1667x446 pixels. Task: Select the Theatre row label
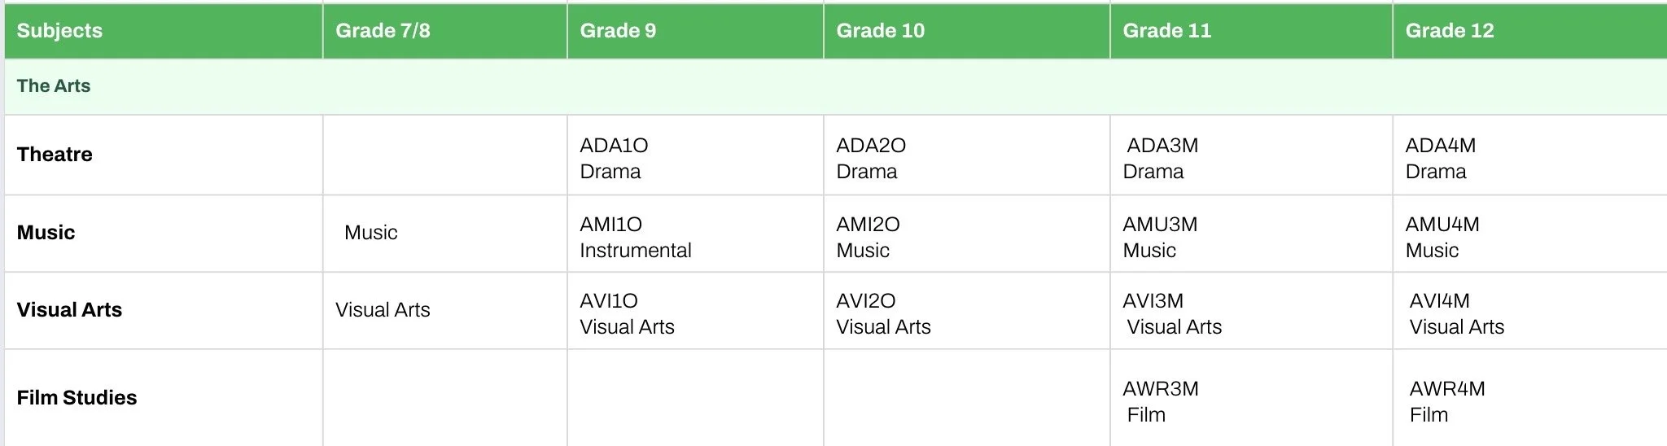55,155
